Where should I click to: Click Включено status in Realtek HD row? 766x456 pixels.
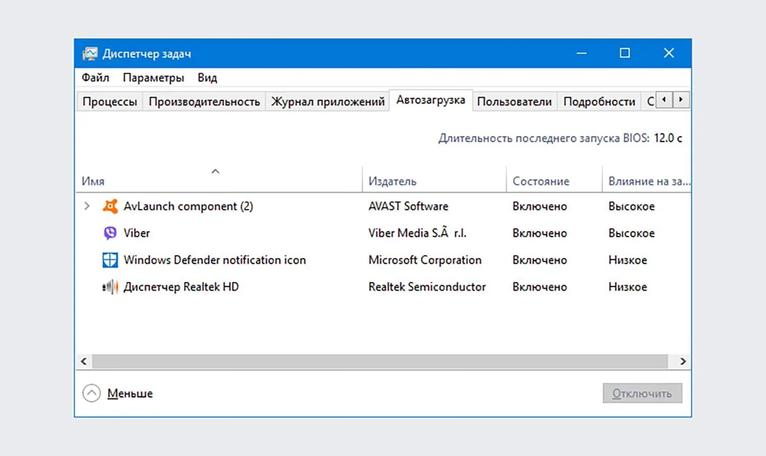point(540,287)
